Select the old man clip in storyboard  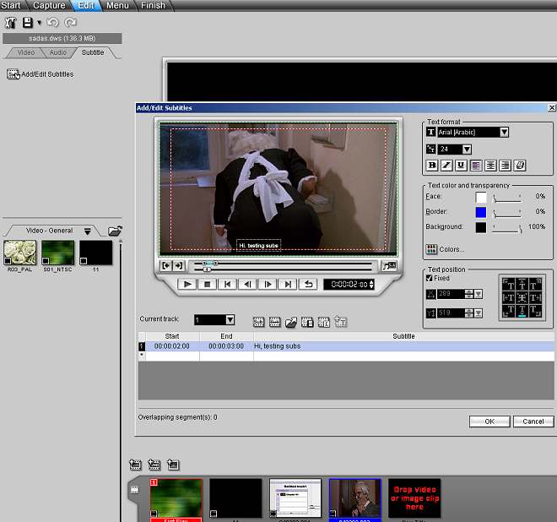point(354,498)
